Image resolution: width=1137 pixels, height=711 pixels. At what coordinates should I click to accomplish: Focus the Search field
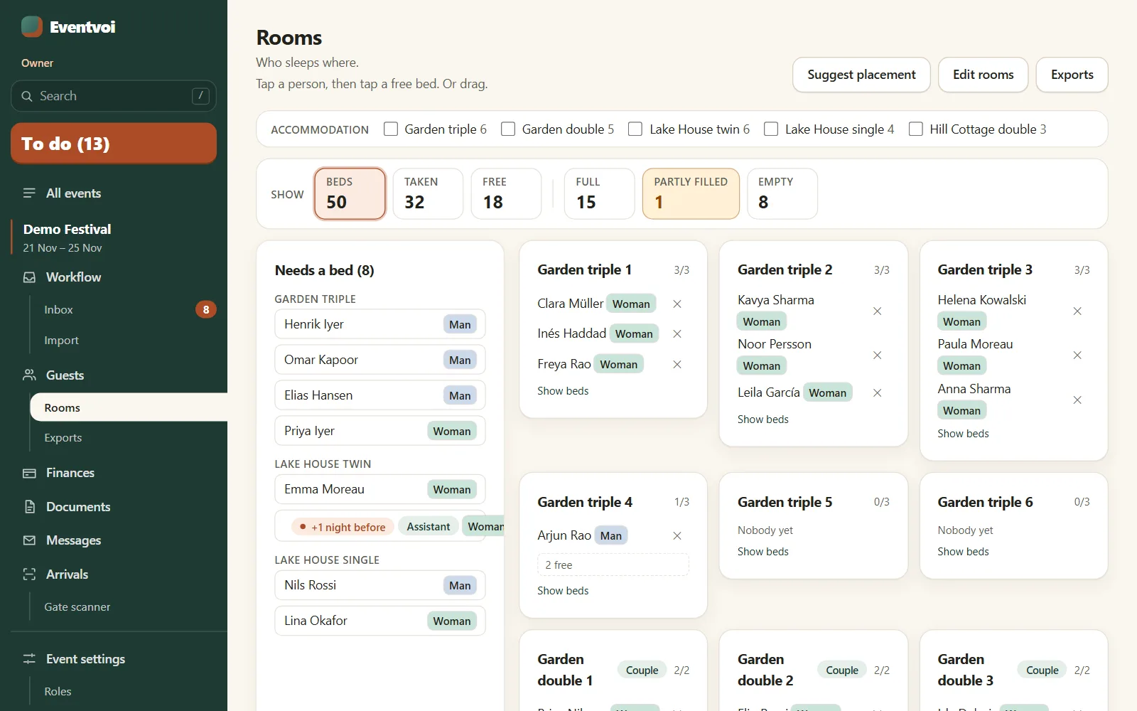point(114,96)
